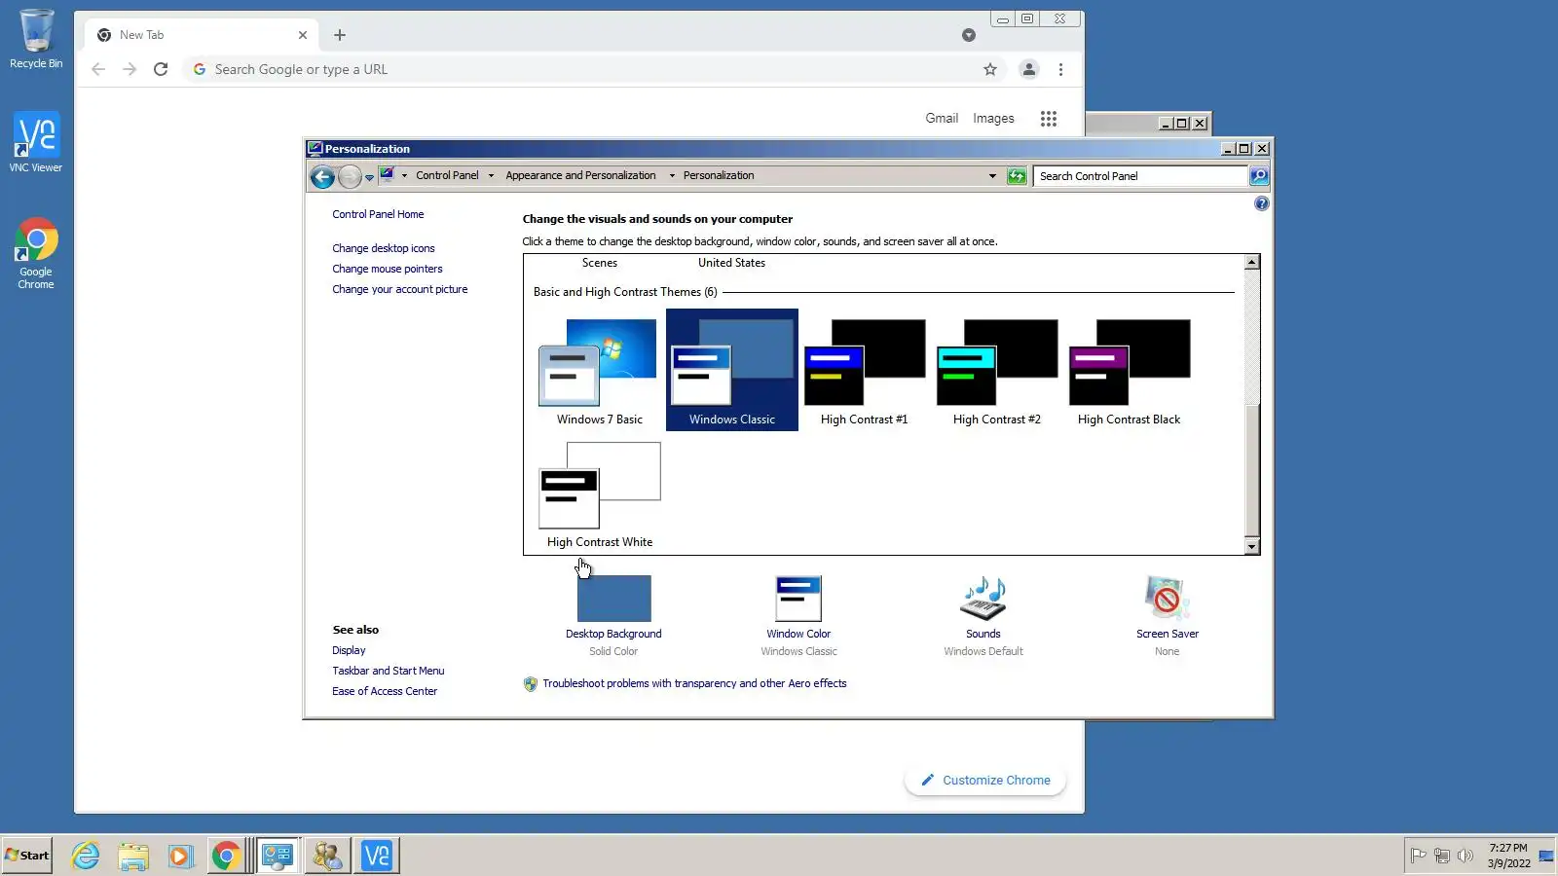Select the Windows 7 Basic theme
Image resolution: width=1558 pixels, height=876 pixels.
(x=600, y=371)
